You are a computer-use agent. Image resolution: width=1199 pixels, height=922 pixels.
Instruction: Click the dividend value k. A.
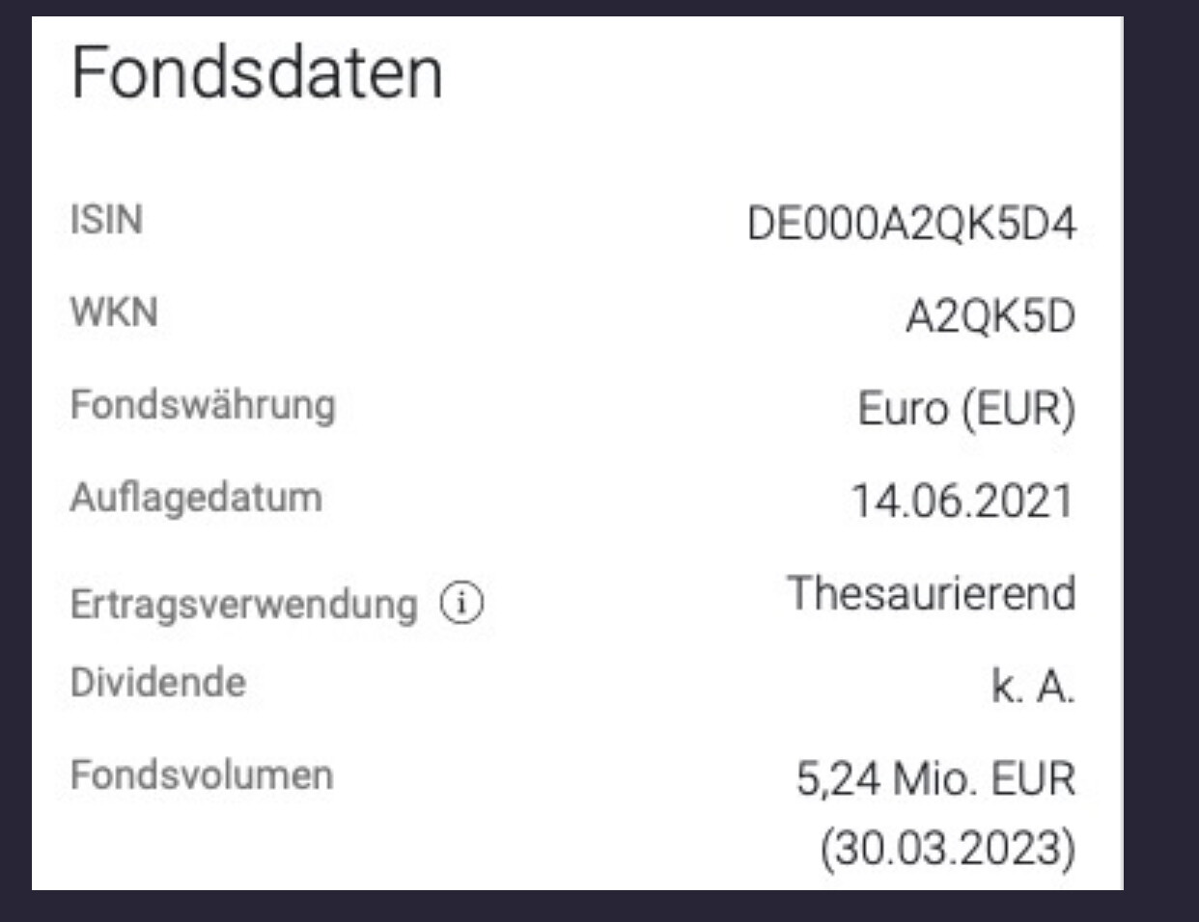[x=1033, y=687]
